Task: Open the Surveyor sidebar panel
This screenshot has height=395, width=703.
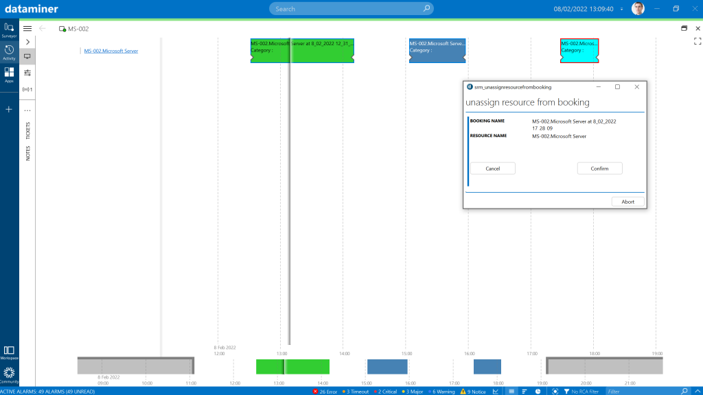Action: 9,30
